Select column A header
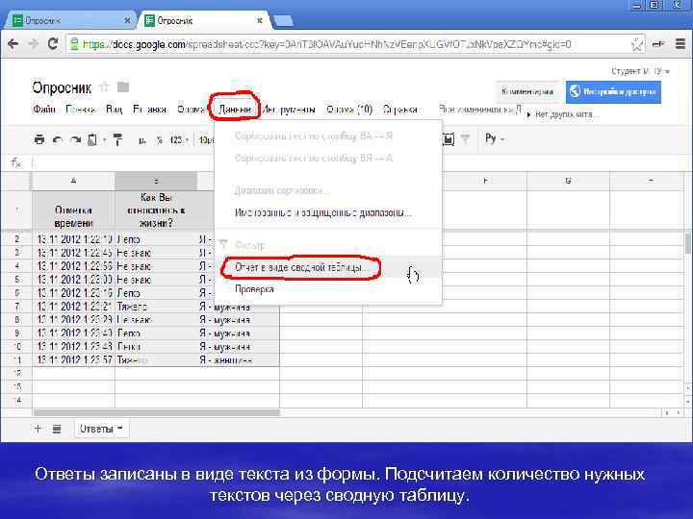Image resolution: width=693 pixels, height=519 pixels. [x=73, y=181]
